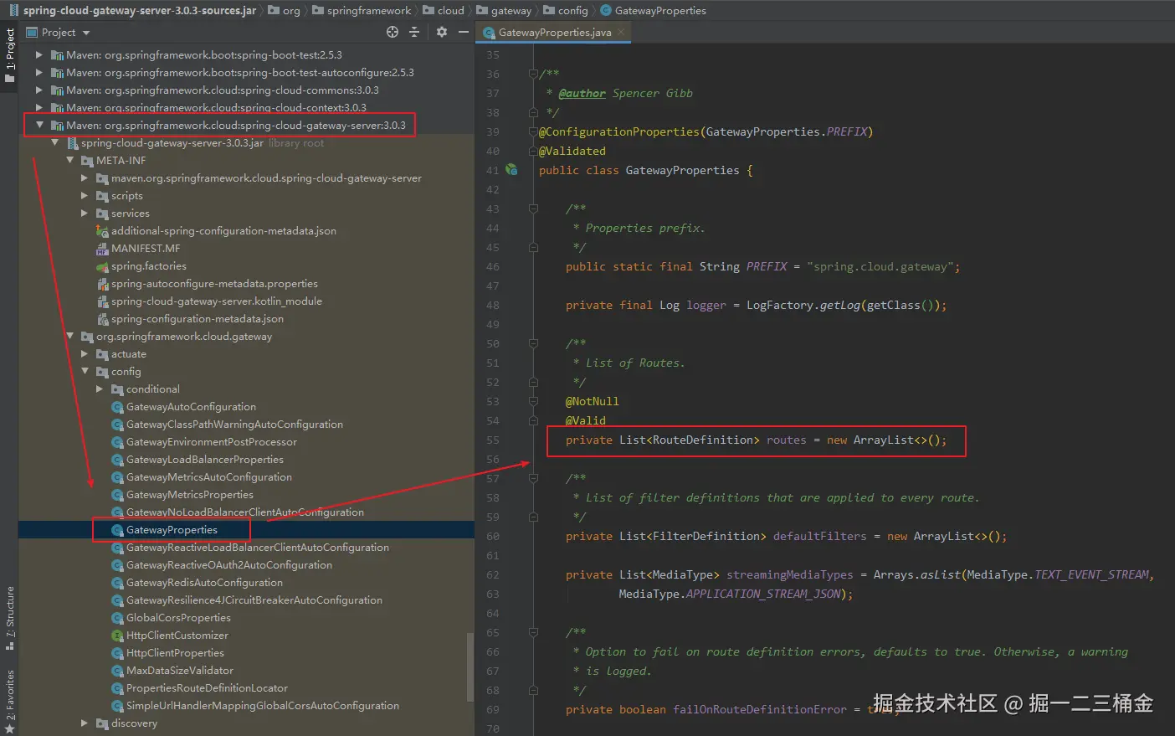Click the GatewayAutoConfiguration class icon
Viewport: 1175px width, 736px height.
(118, 407)
